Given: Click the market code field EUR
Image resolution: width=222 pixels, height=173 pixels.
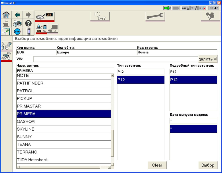Looking at the screenshot, I should pos(36,52).
